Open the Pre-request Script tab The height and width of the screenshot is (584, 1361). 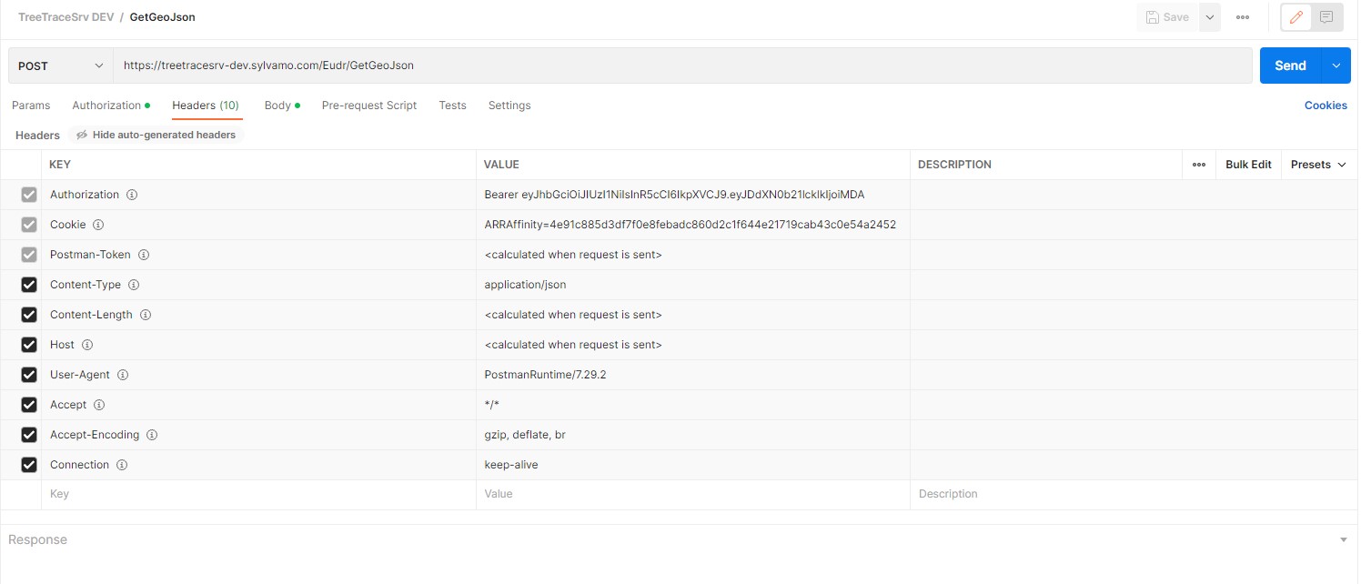pyautogui.click(x=368, y=106)
